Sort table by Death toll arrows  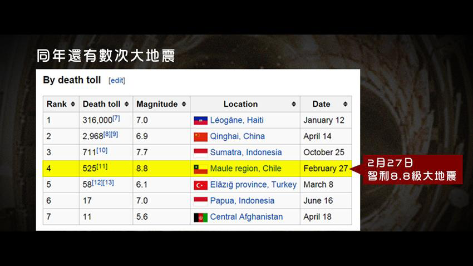coord(126,104)
